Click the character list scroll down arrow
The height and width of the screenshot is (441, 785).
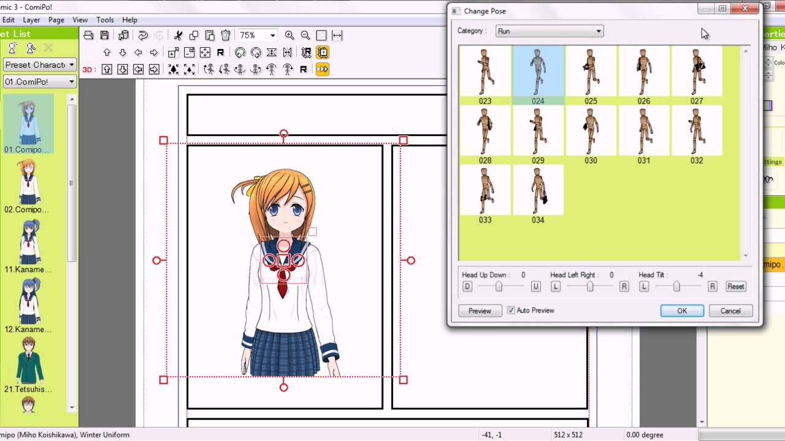coord(72,407)
